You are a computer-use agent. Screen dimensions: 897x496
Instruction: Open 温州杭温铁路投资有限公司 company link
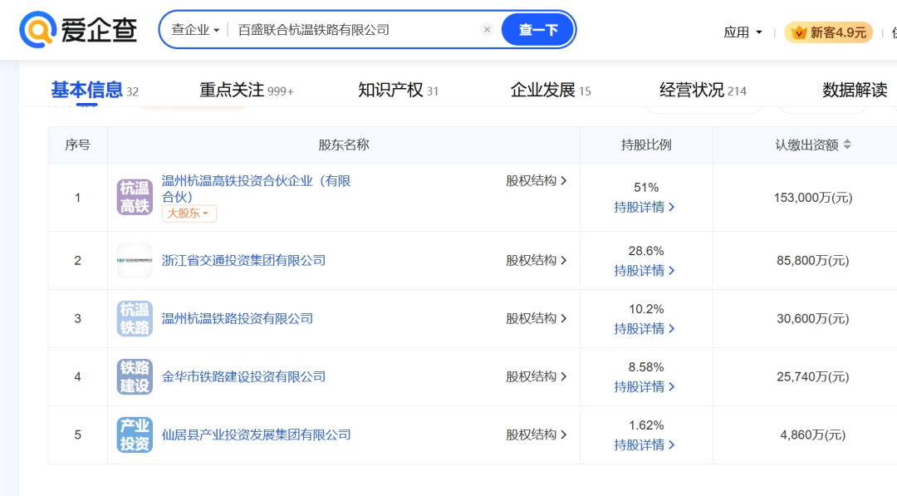coord(237,319)
